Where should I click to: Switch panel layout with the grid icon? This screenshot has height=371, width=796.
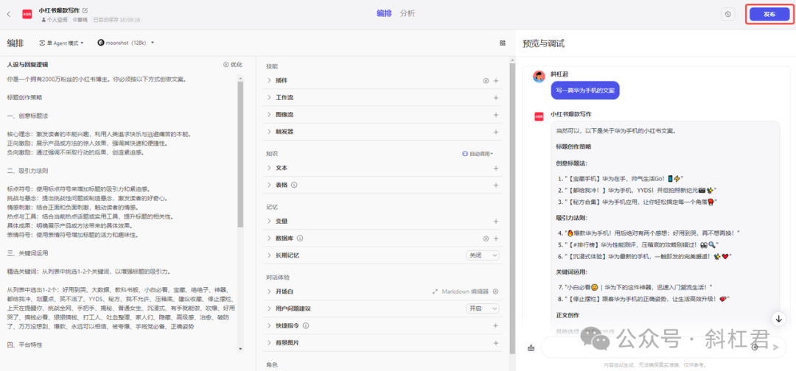pyautogui.click(x=503, y=43)
